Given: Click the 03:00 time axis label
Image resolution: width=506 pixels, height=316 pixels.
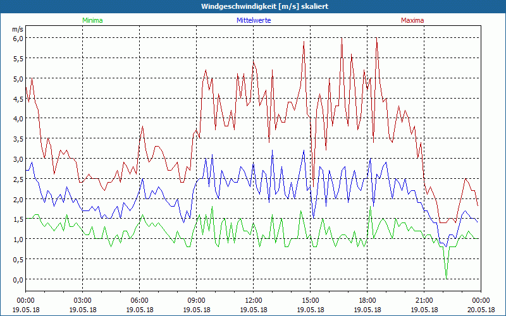Looking at the screenshot, I should pyautogui.click(x=83, y=300).
